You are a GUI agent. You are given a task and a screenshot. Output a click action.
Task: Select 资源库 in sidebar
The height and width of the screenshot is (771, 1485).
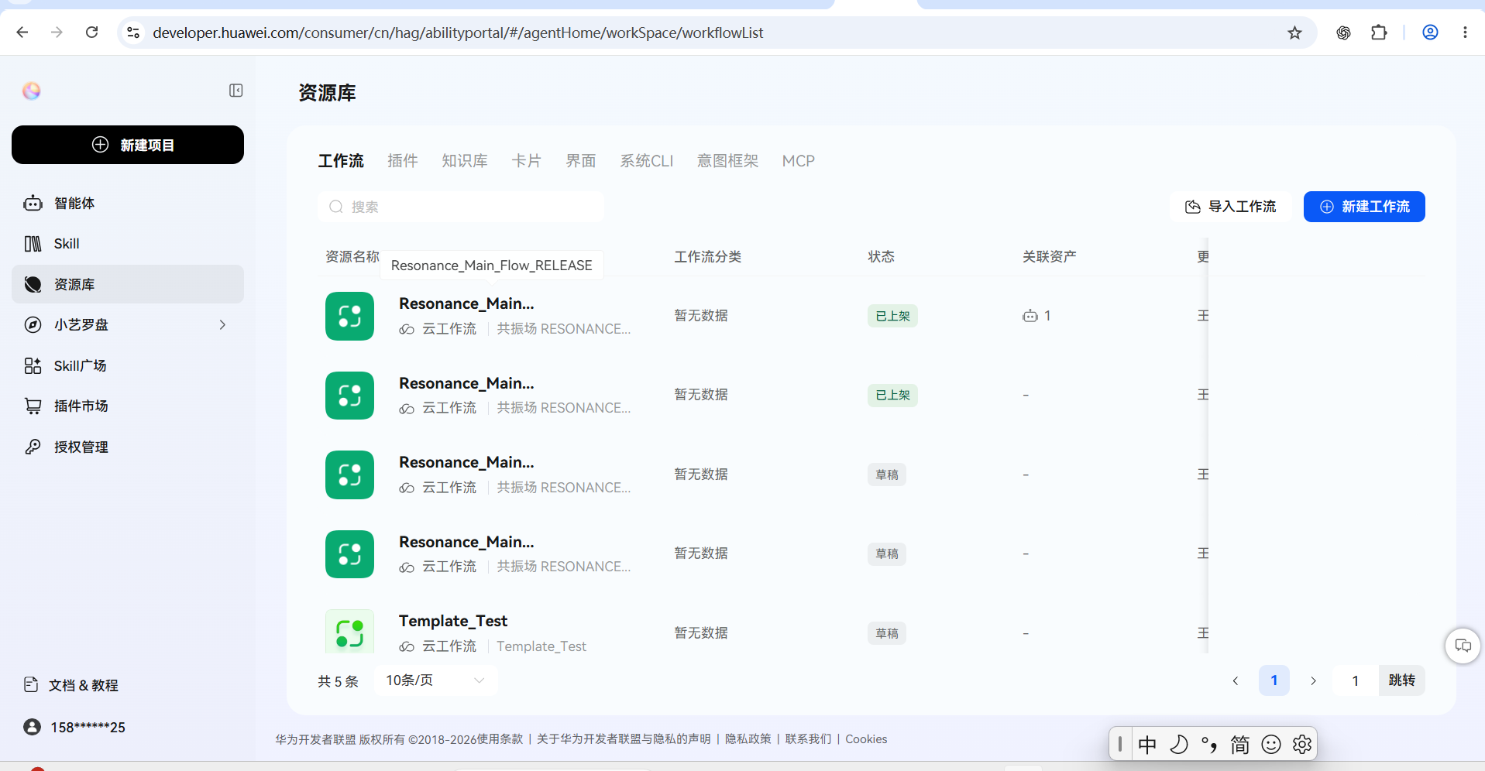coord(128,284)
